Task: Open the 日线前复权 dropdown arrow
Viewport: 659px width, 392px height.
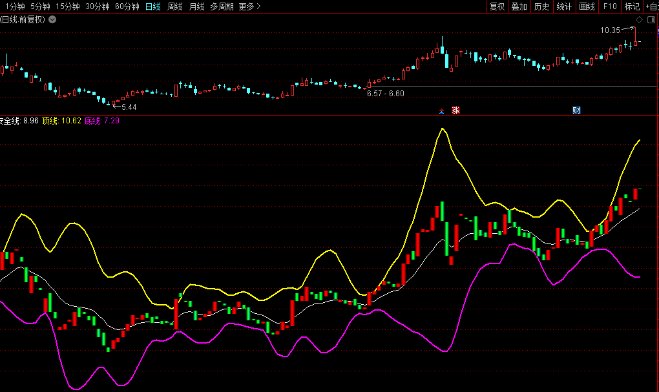Action: 52,19
